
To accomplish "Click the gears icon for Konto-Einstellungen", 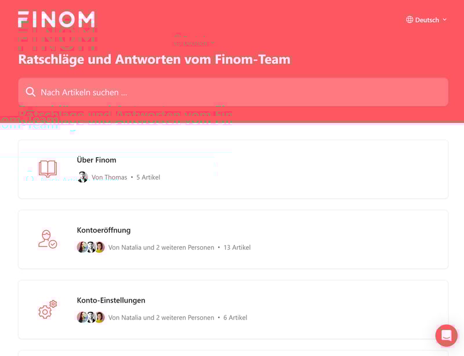I will click(48, 309).
